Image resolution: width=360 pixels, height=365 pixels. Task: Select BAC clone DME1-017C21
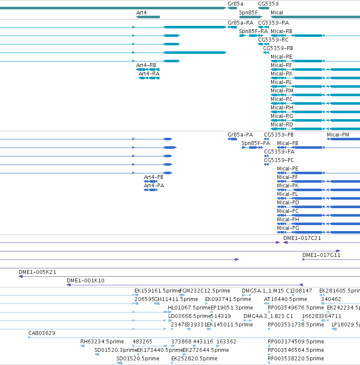(302, 238)
